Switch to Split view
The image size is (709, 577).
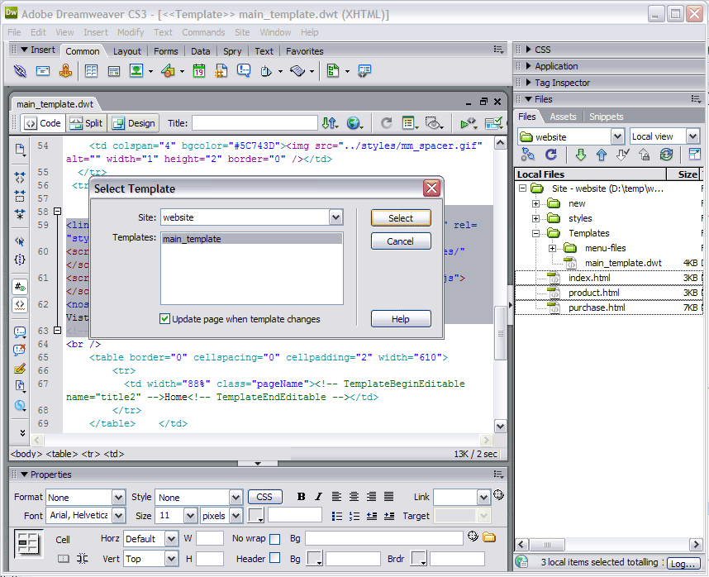(87, 123)
